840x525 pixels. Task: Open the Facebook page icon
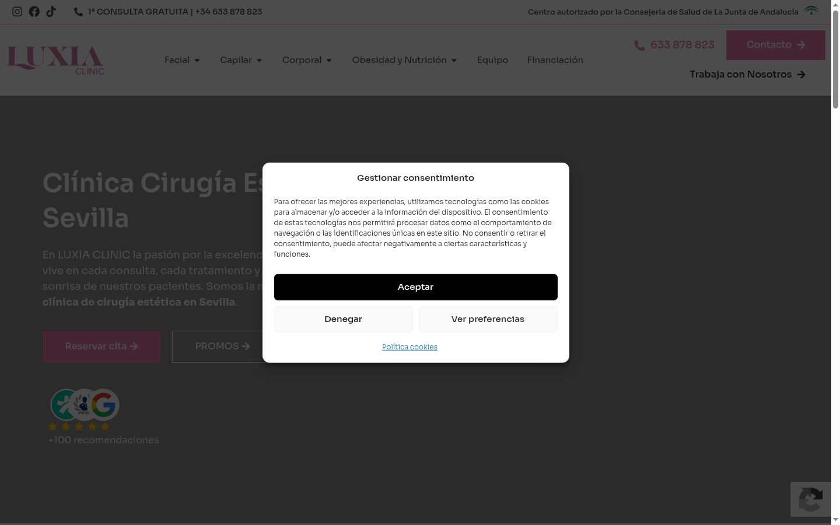[34, 12]
